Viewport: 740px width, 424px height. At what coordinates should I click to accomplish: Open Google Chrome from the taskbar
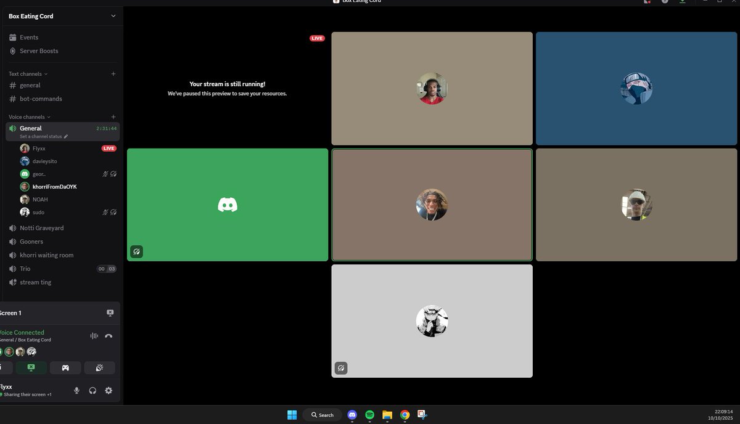[405, 415]
